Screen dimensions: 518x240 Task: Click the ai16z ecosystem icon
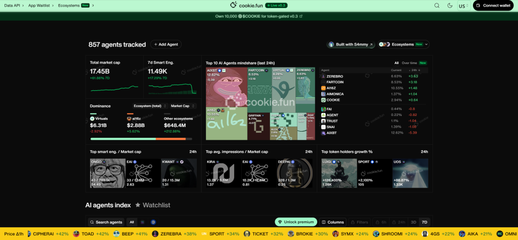[x=129, y=118]
